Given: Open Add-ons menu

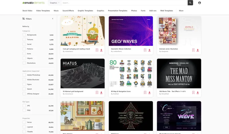Looking at the screenshot, I should coord(153,11).
